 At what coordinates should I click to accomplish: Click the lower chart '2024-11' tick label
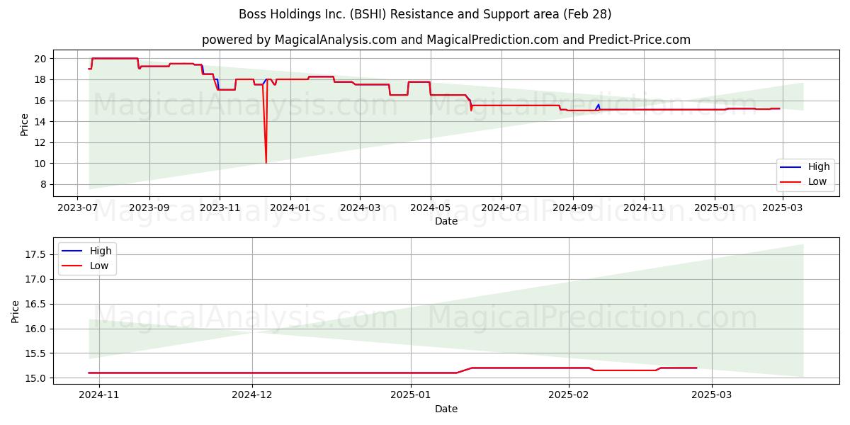click(x=99, y=396)
